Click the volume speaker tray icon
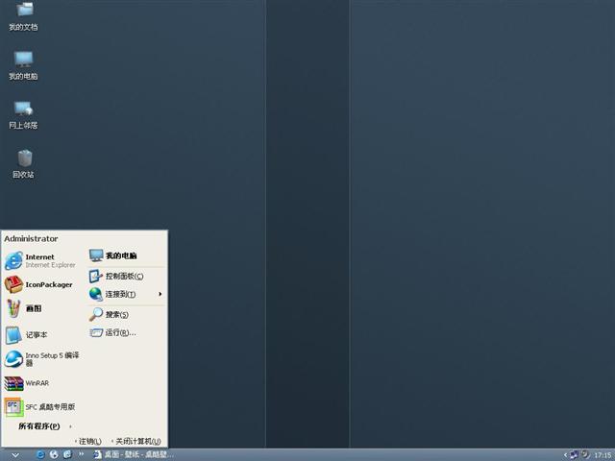 pyautogui.click(x=585, y=454)
